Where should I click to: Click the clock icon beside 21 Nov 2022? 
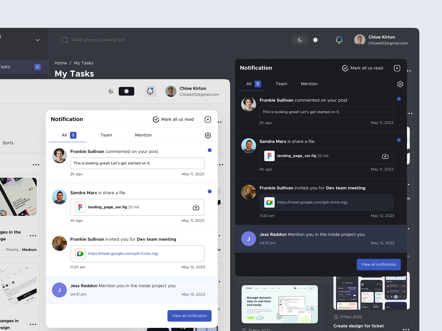(x=336, y=317)
